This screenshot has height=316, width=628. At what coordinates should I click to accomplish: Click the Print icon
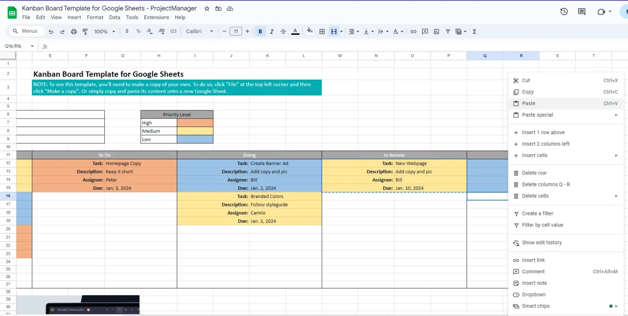(x=73, y=32)
